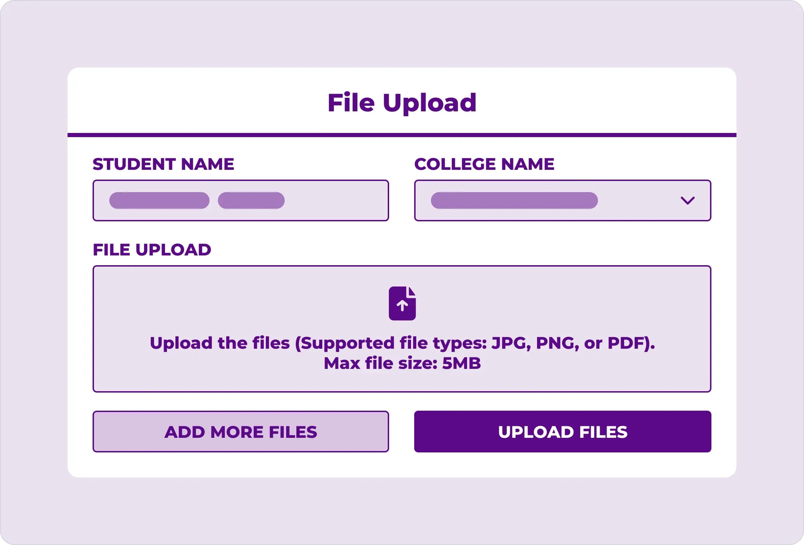Click the purple divider line under heading

(x=402, y=135)
